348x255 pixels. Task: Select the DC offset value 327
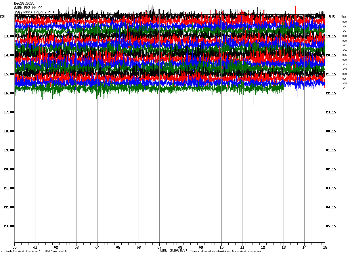(x=344, y=45)
